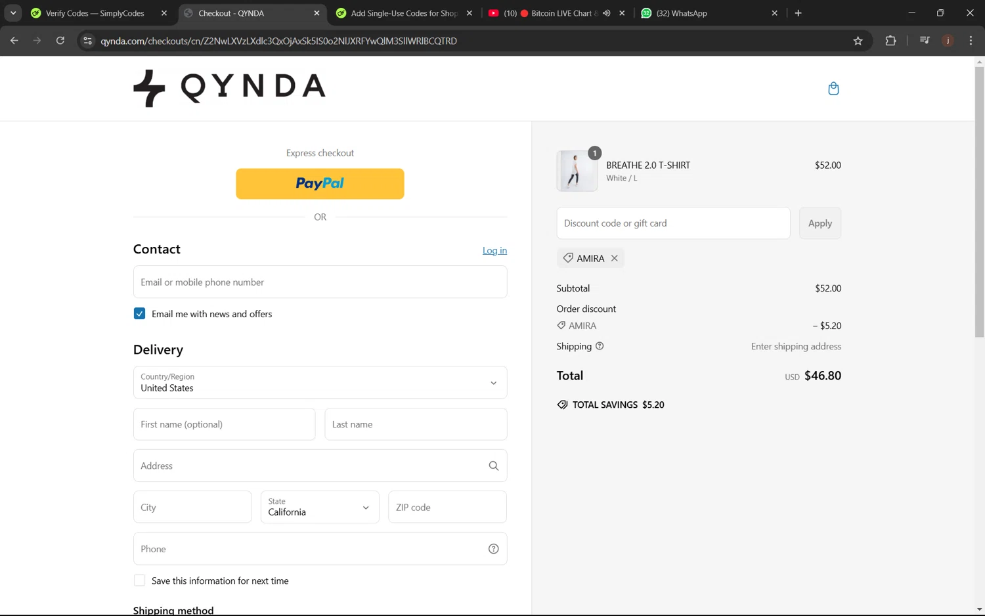
Task: Click the BREATHE 2.0 T-SHIRT product name
Action: point(648,165)
